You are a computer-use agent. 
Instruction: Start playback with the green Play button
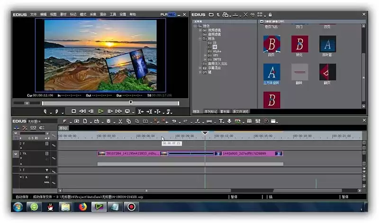pyautogui.click(x=101, y=111)
